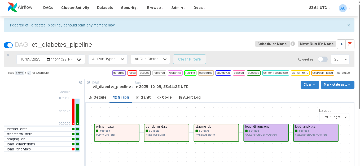Enable the Auto-refresh switch
This screenshot has height=166, width=360.
pos(323,59)
